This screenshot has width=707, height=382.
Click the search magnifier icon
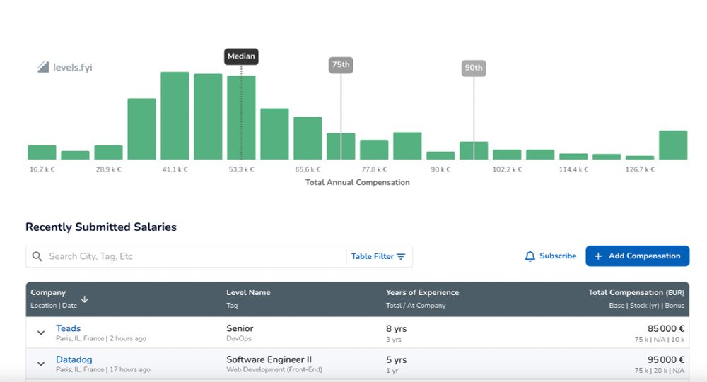[37, 256]
